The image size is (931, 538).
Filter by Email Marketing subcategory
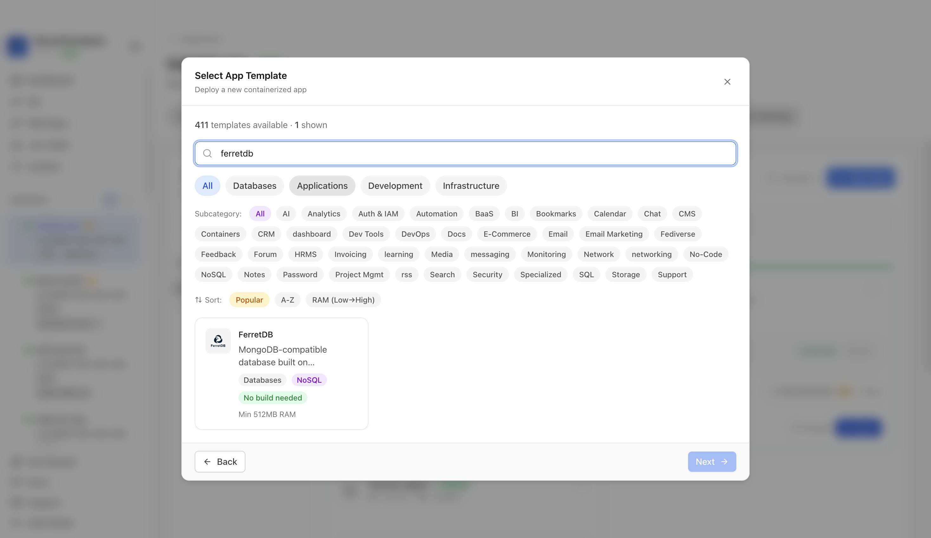(614, 234)
